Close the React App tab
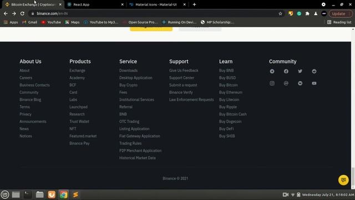 (x=122, y=4)
